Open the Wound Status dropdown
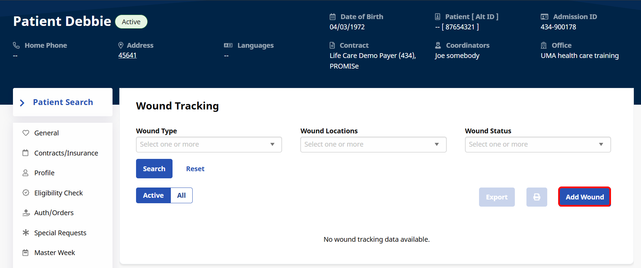This screenshot has width=641, height=268. (x=538, y=145)
